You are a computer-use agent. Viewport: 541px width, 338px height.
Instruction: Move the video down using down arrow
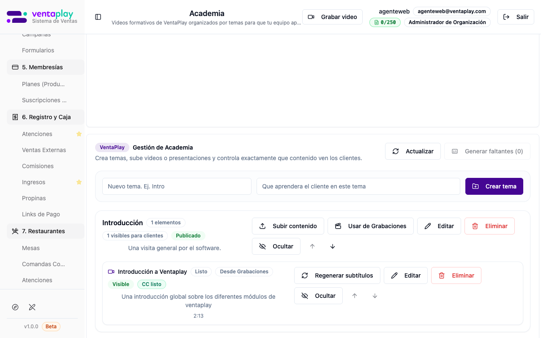[375, 296]
